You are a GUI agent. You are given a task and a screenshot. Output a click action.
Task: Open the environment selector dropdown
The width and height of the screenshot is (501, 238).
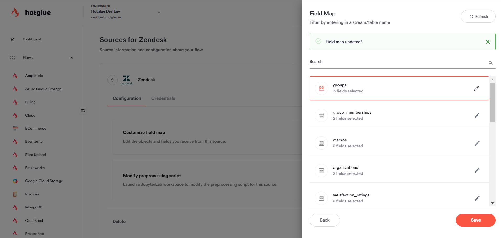159,12
